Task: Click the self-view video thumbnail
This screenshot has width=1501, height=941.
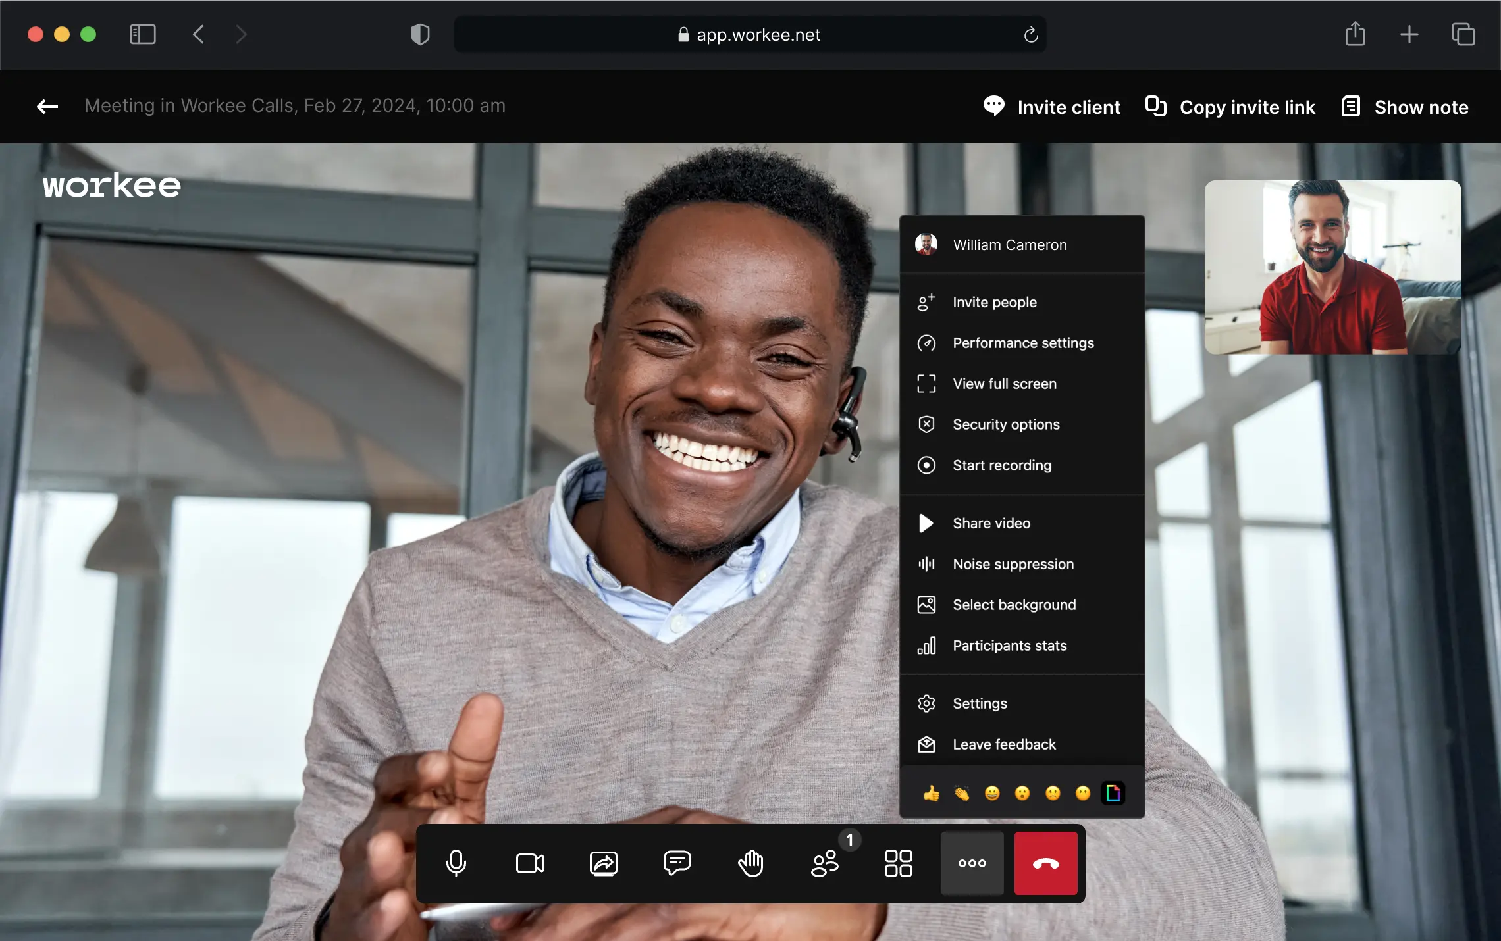Action: click(1332, 266)
